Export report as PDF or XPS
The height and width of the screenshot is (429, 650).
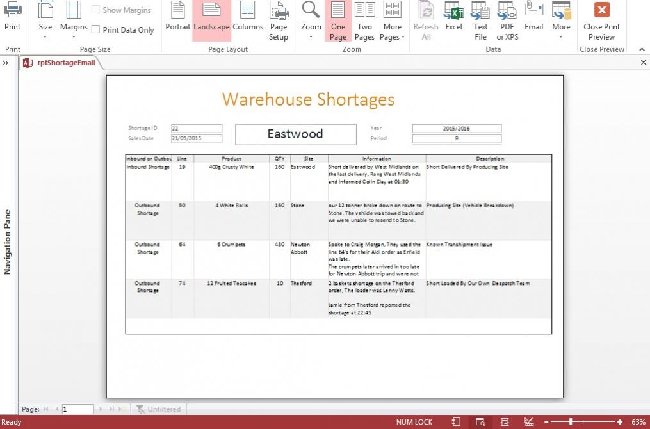click(x=507, y=20)
